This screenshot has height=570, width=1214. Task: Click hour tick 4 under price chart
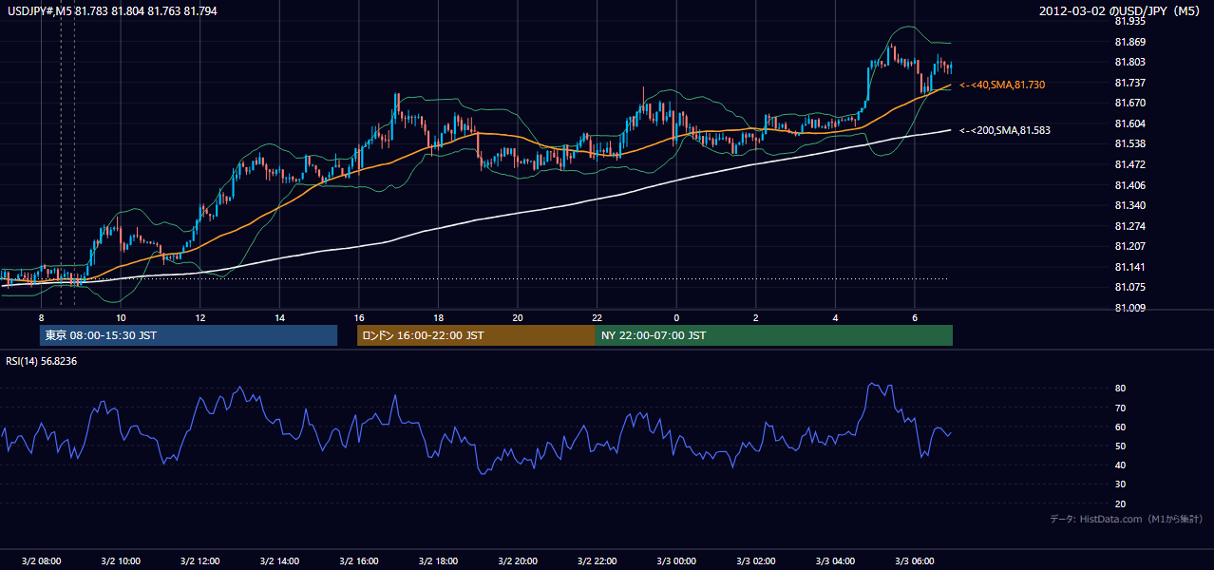pyautogui.click(x=835, y=317)
